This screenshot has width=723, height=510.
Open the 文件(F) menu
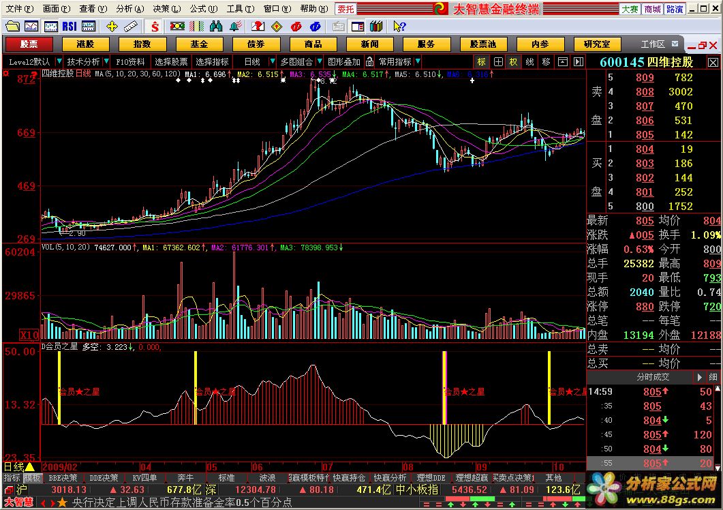(x=19, y=9)
